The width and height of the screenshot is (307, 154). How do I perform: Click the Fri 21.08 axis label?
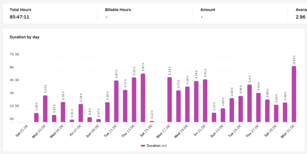click(200, 131)
